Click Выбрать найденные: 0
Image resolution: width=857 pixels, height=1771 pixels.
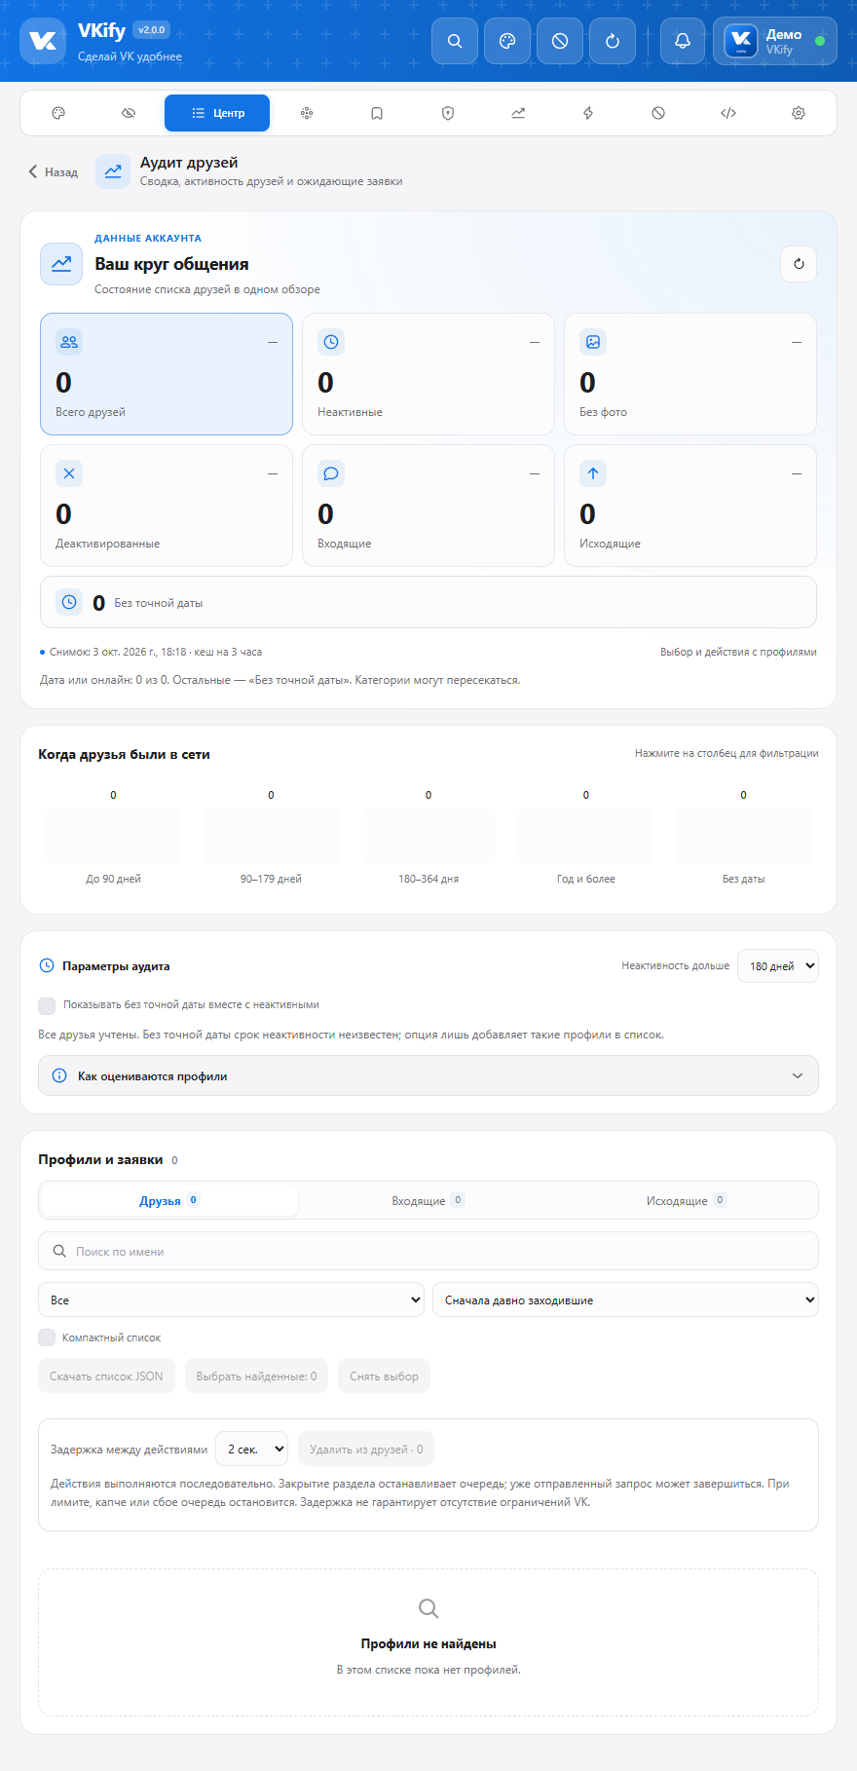[x=257, y=1376]
